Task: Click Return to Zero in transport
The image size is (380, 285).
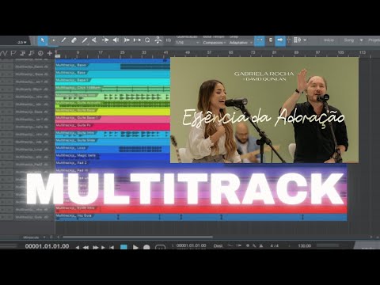Action: (x=112, y=248)
